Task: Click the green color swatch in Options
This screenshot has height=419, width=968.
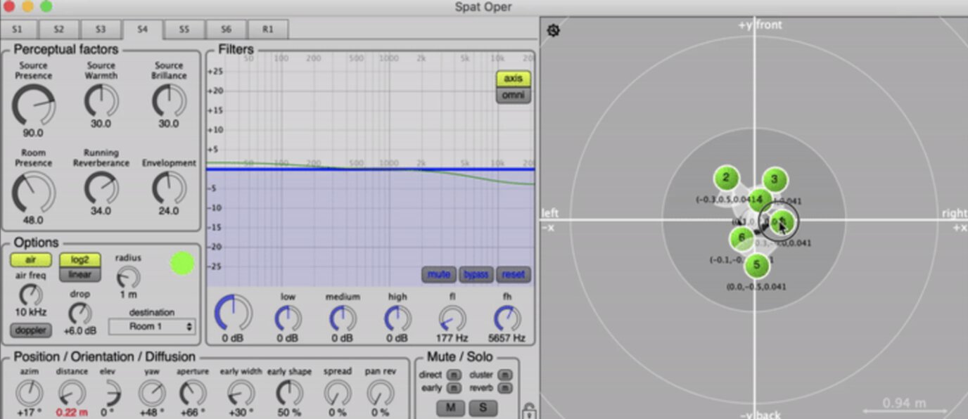Action: tap(182, 264)
